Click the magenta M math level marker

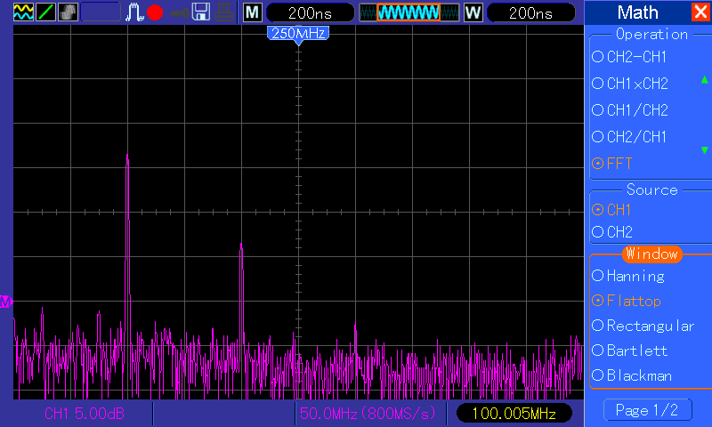pyautogui.click(x=6, y=302)
